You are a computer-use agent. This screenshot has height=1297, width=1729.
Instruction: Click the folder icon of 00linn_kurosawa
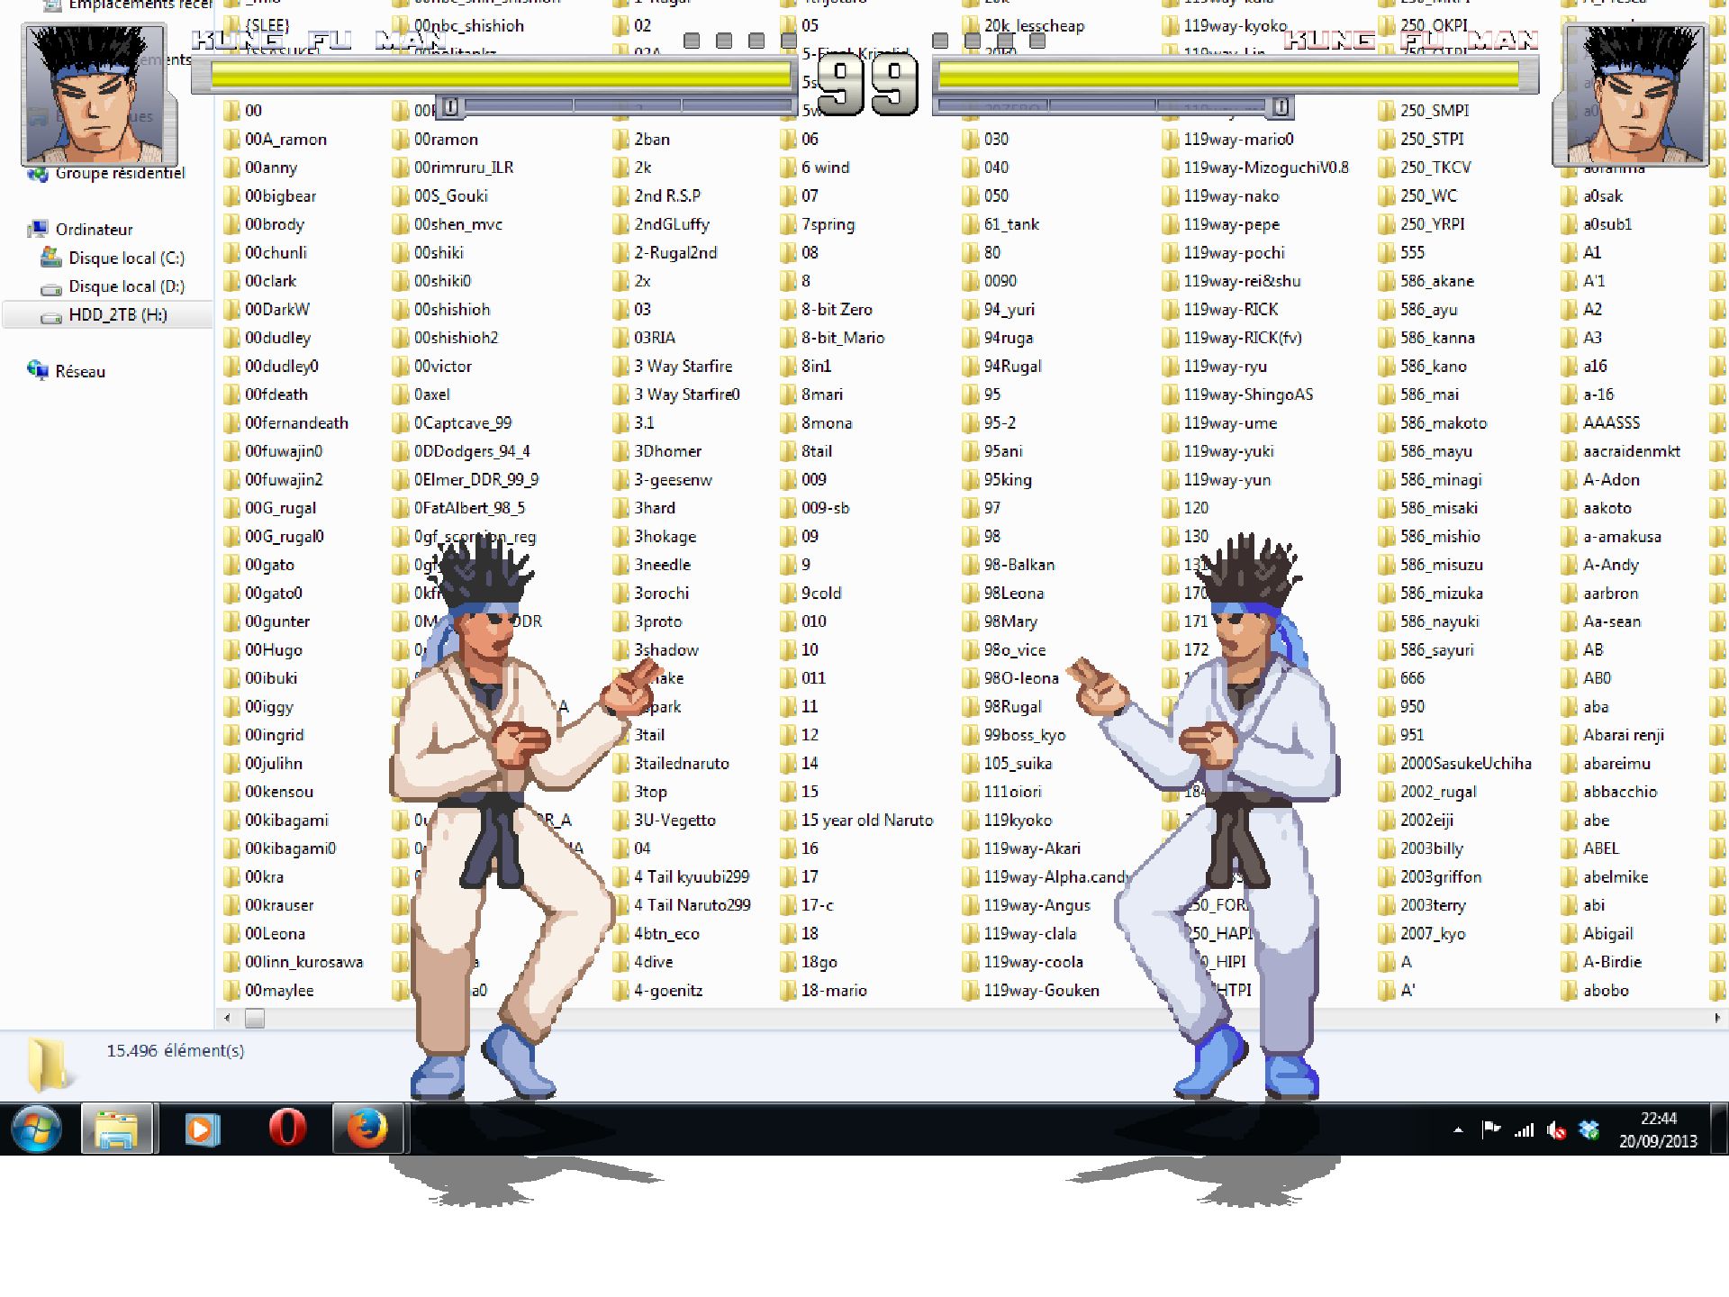click(231, 962)
